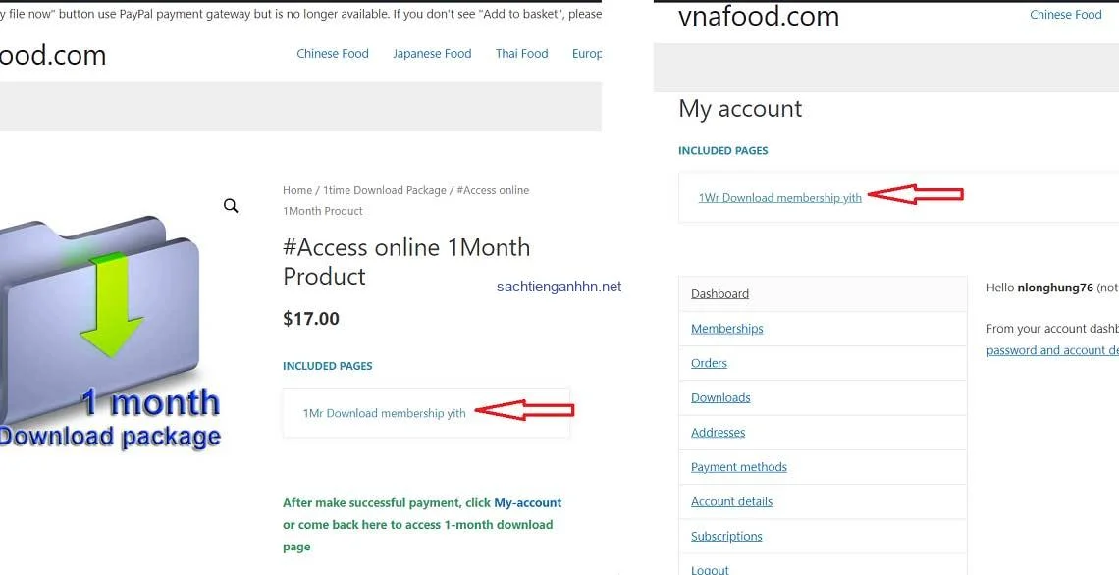Screen dimensions: 1119x575
Task: Open Memberships in account sidebar
Action: 726,328
